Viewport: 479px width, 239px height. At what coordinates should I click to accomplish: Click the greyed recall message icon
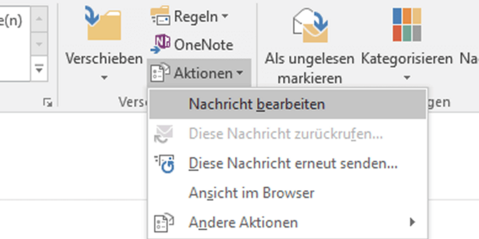click(163, 134)
